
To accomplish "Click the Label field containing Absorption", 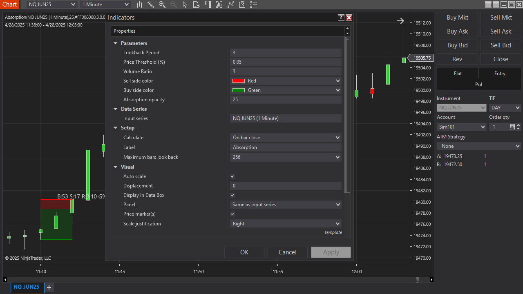I will click(x=286, y=147).
